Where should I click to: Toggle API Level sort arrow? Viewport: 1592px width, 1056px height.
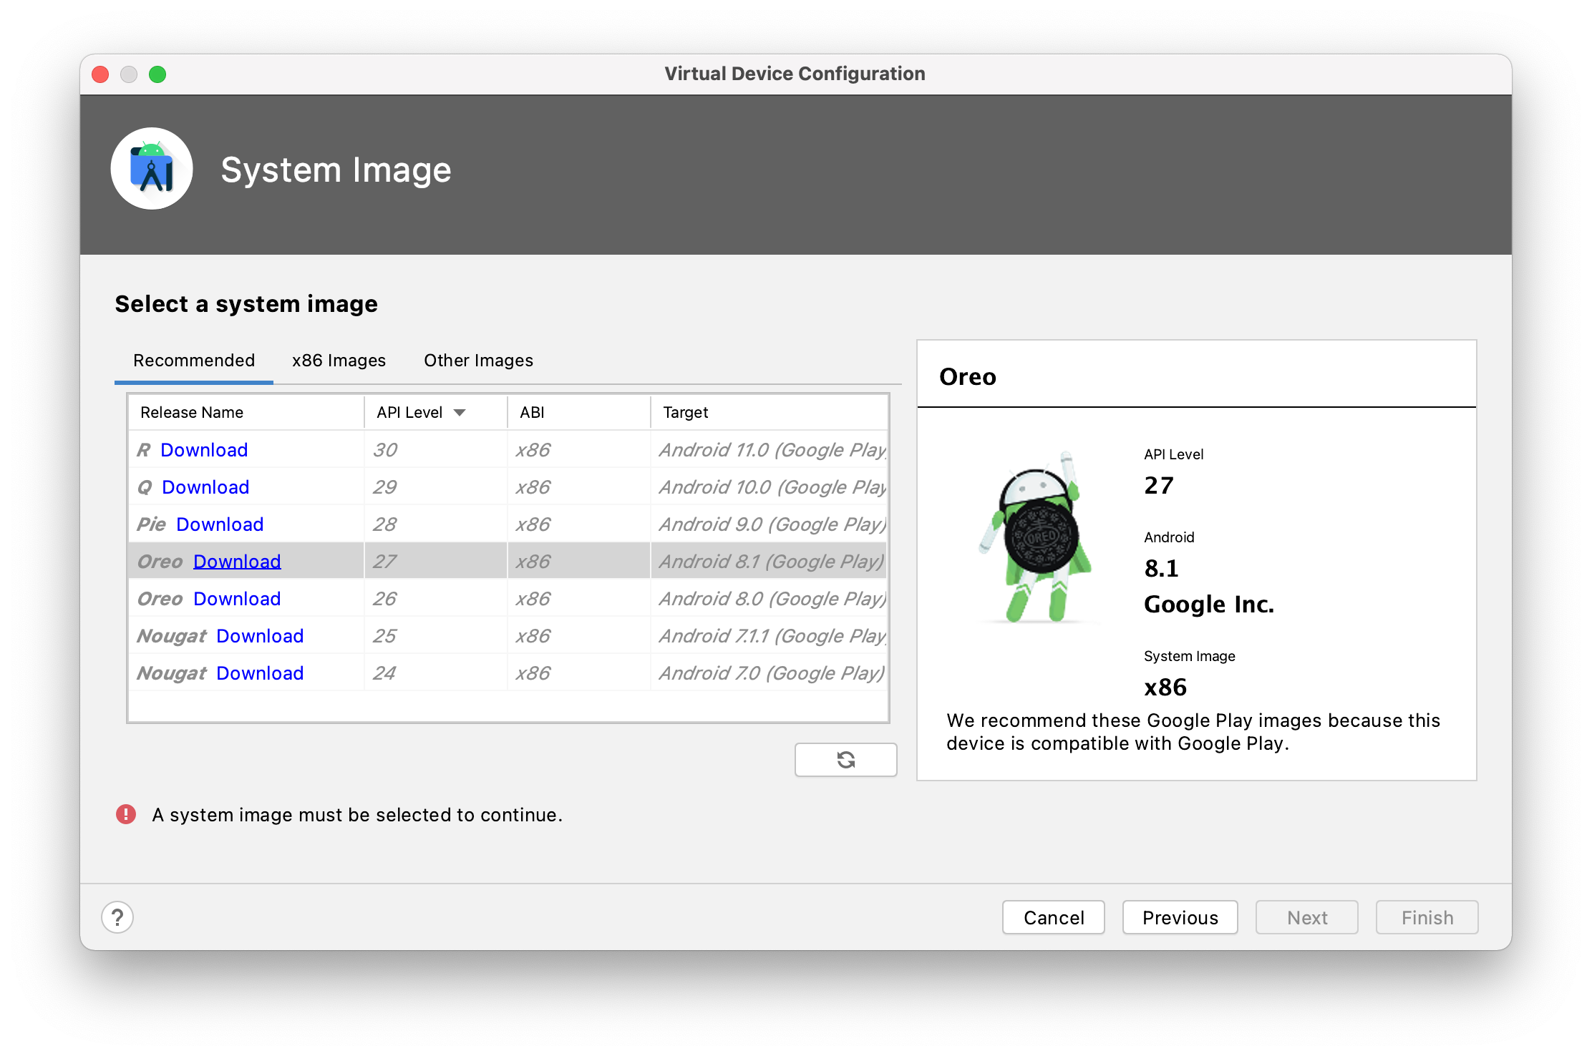(460, 413)
